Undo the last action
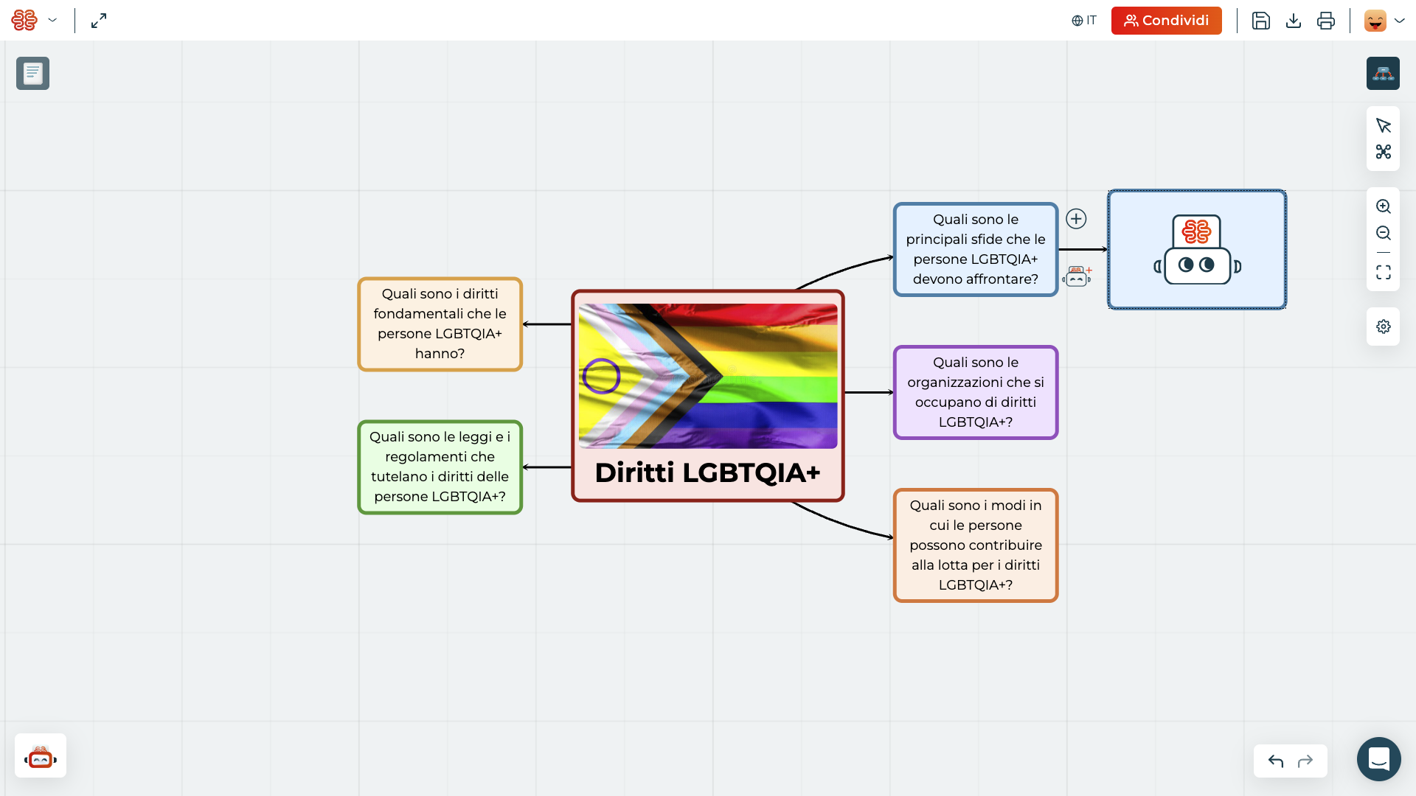 pos(1276,761)
